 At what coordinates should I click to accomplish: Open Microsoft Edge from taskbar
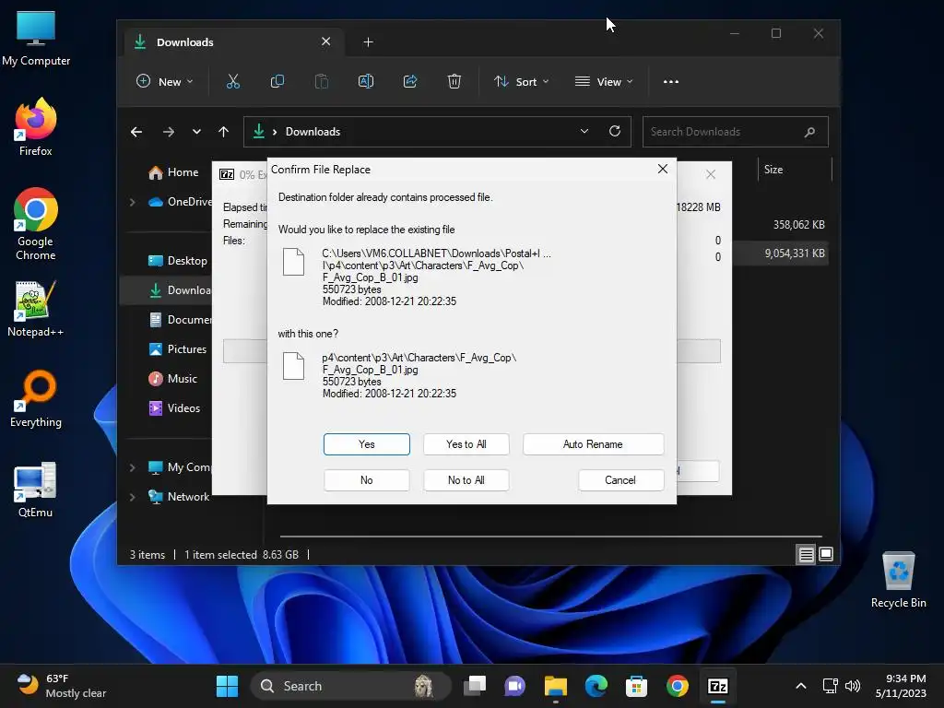point(596,686)
